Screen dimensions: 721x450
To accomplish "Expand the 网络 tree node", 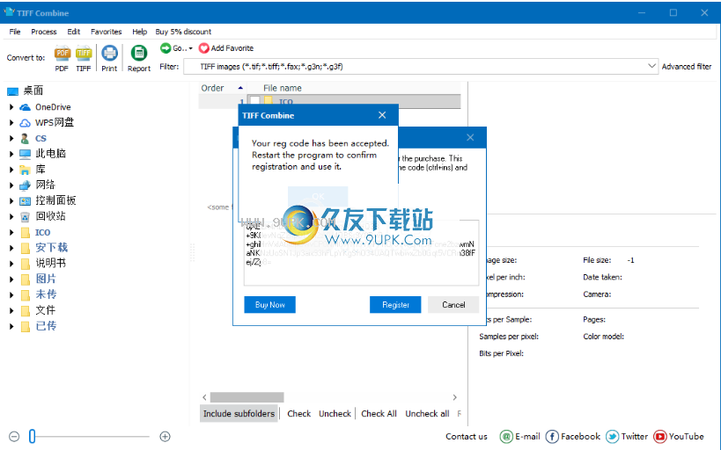I will click(11, 185).
